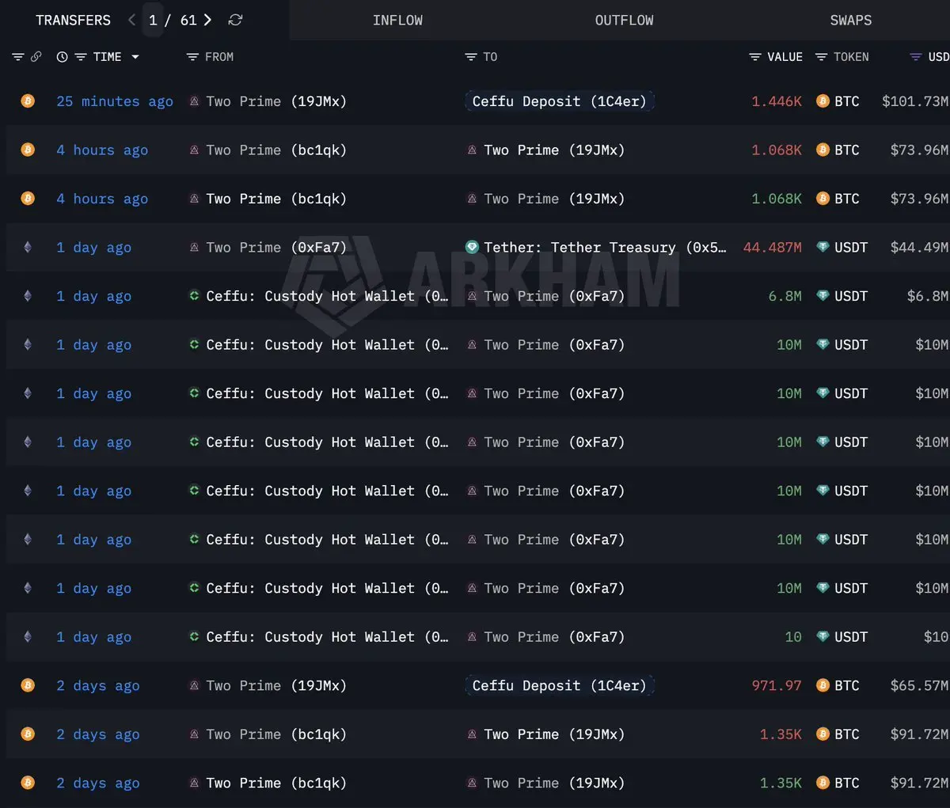Viewport: 950px width, 808px height.
Task: Click USDT token icon in $6.8M row
Action: click(823, 295)
